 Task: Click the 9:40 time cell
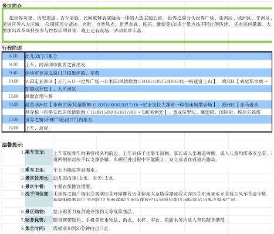pyautogui.click(x=13, y=73)
